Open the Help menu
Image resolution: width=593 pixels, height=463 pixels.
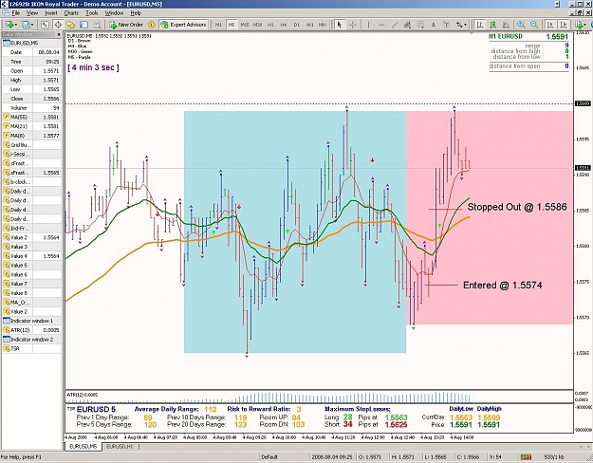[136, 13]
